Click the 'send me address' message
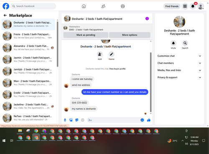The width and height of the screenshot is (209, 154). point(81,85)
